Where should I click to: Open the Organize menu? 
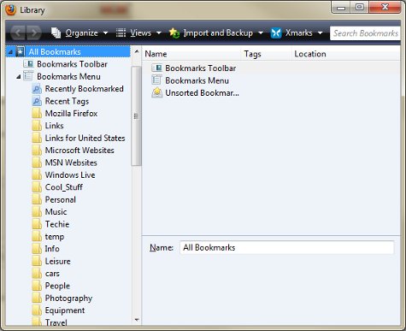click(x=79, y=33)
